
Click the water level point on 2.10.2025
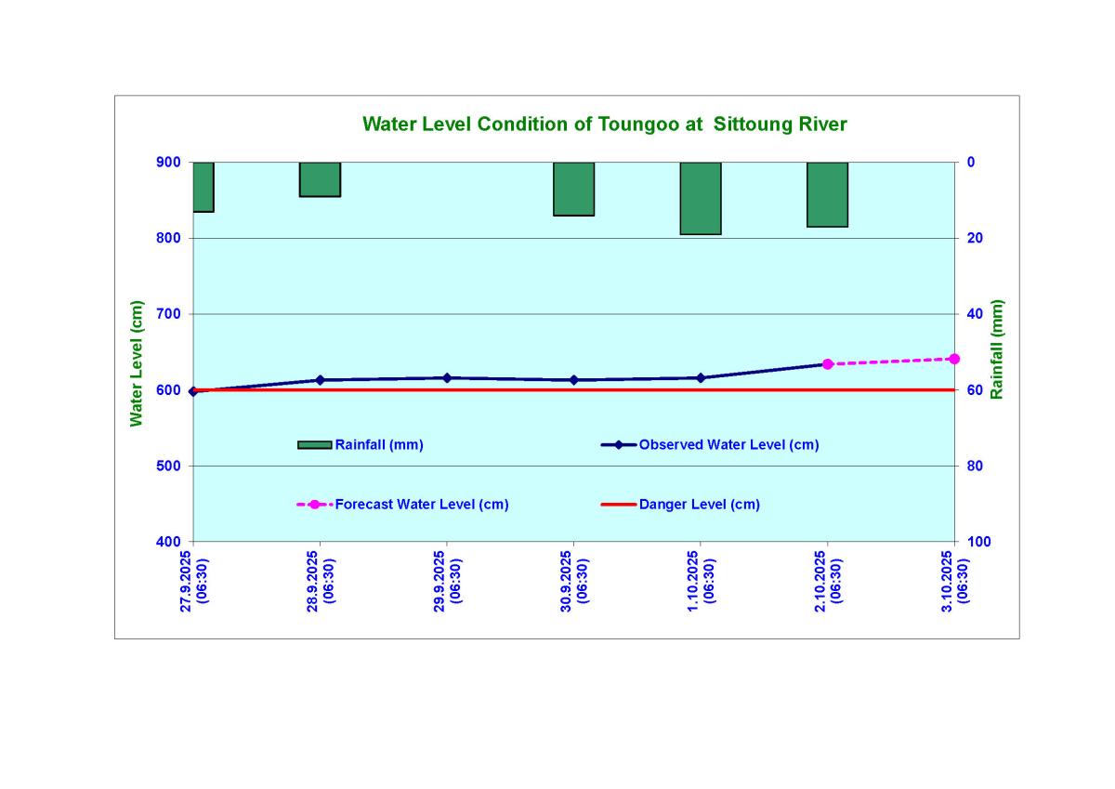827,364
